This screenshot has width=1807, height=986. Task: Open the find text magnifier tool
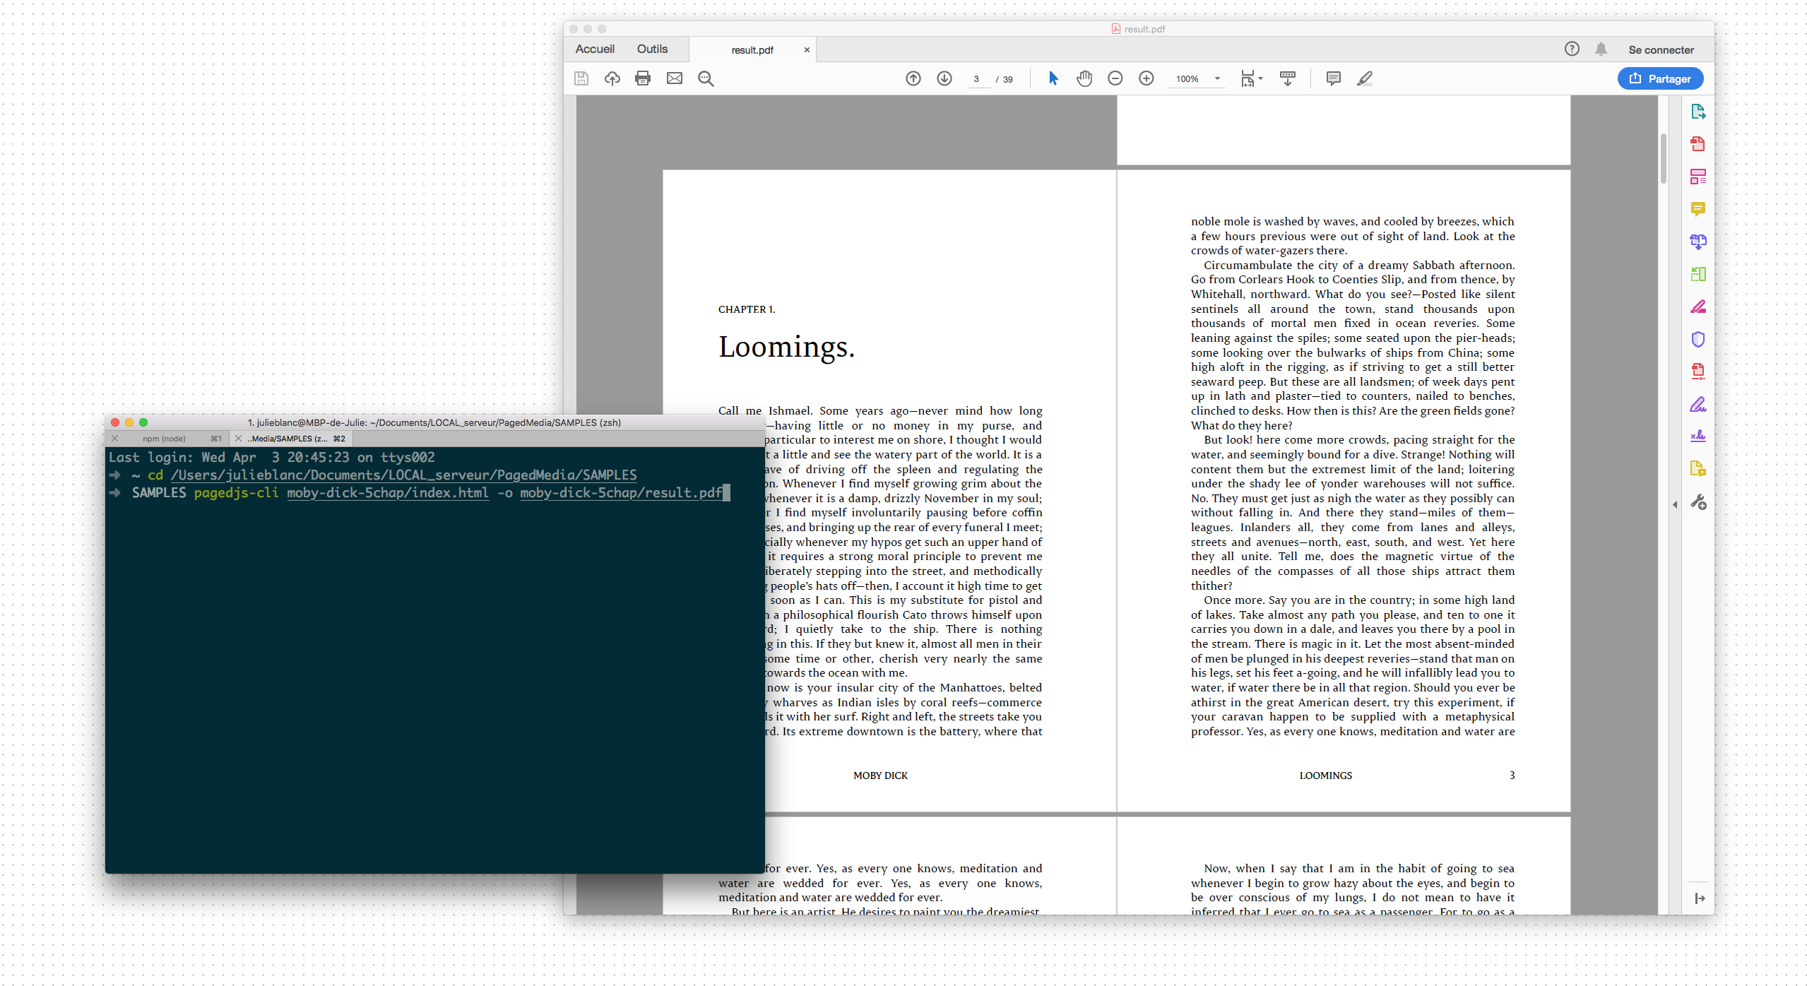pos(705,78)
